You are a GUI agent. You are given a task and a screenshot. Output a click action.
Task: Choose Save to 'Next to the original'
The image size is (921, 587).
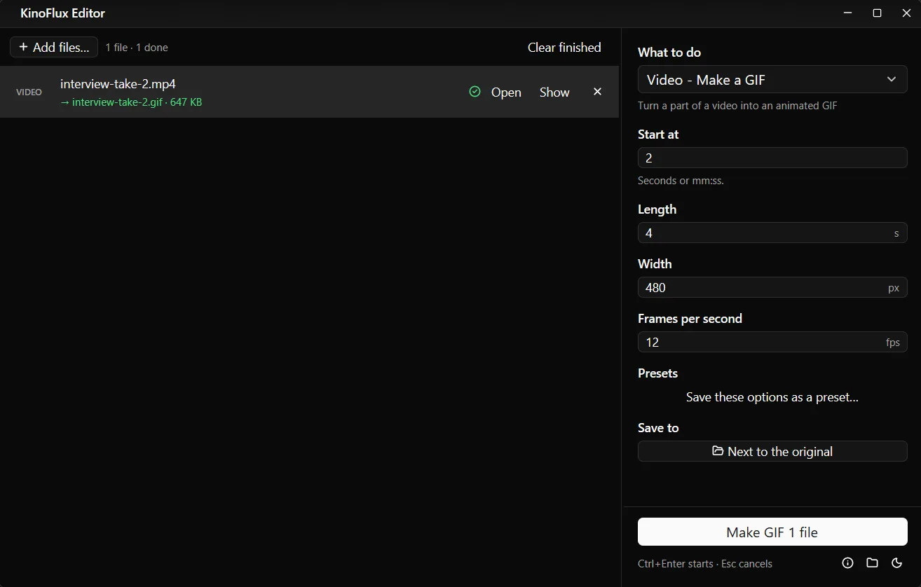[772, 451]
